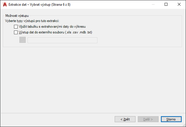
Task: Click the external file path text field
Action: click(62, 40)
